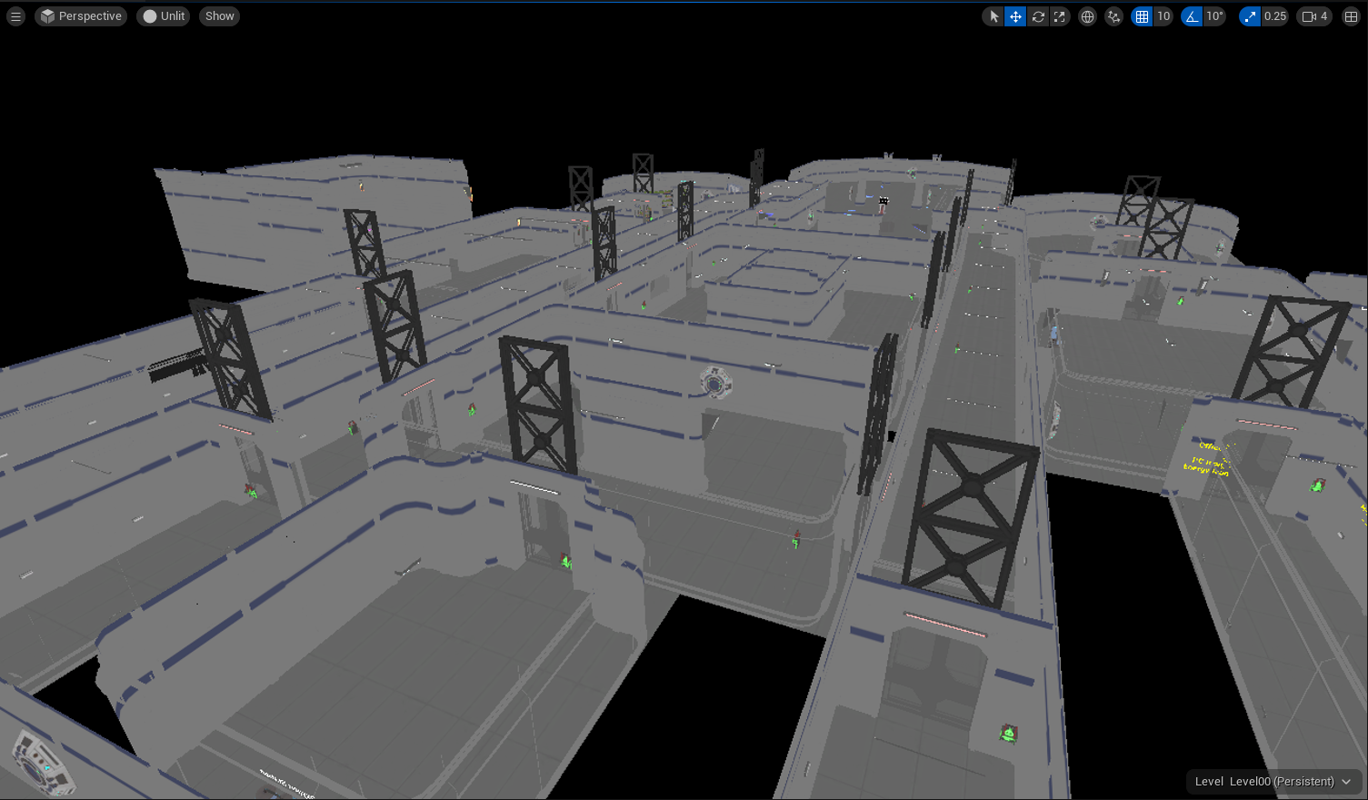Open the Unlit view mode dropdown

click(164, 16)
